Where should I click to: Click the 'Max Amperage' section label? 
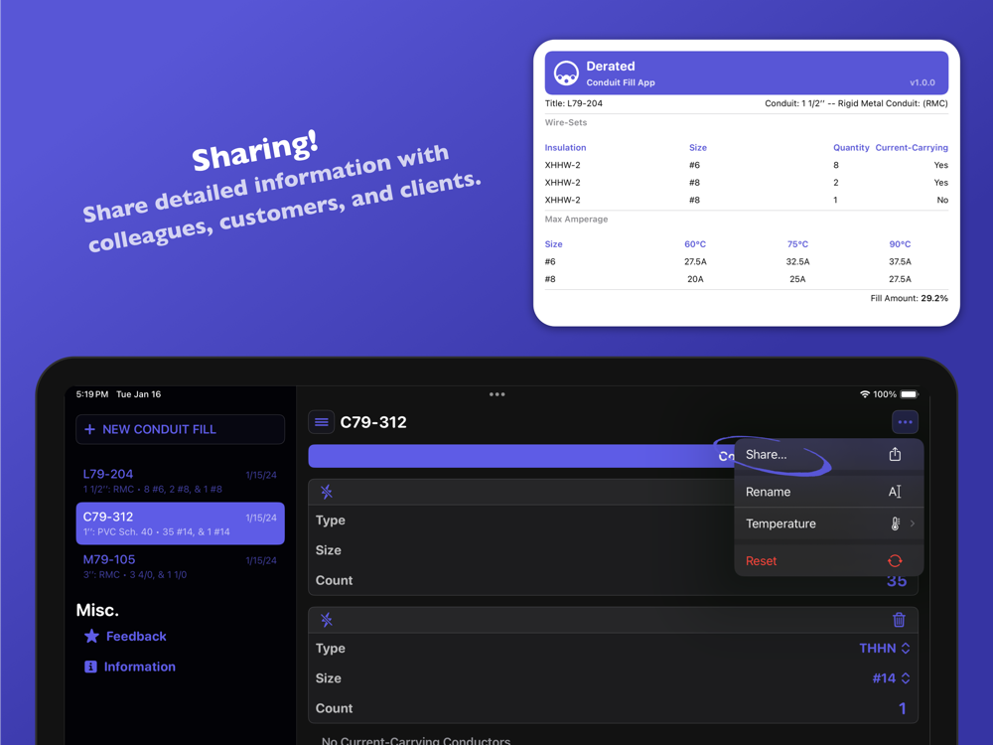pyautogui.click(x=576, y=220)
